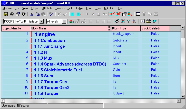Open the View menu
Viewport: 186px width, 109px height.
(x=25, y=8)
